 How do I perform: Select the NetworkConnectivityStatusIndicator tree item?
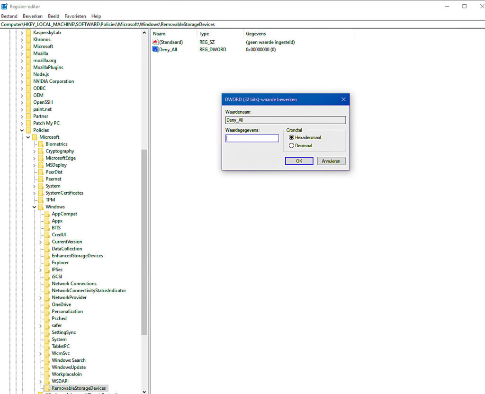click(89, 290)
